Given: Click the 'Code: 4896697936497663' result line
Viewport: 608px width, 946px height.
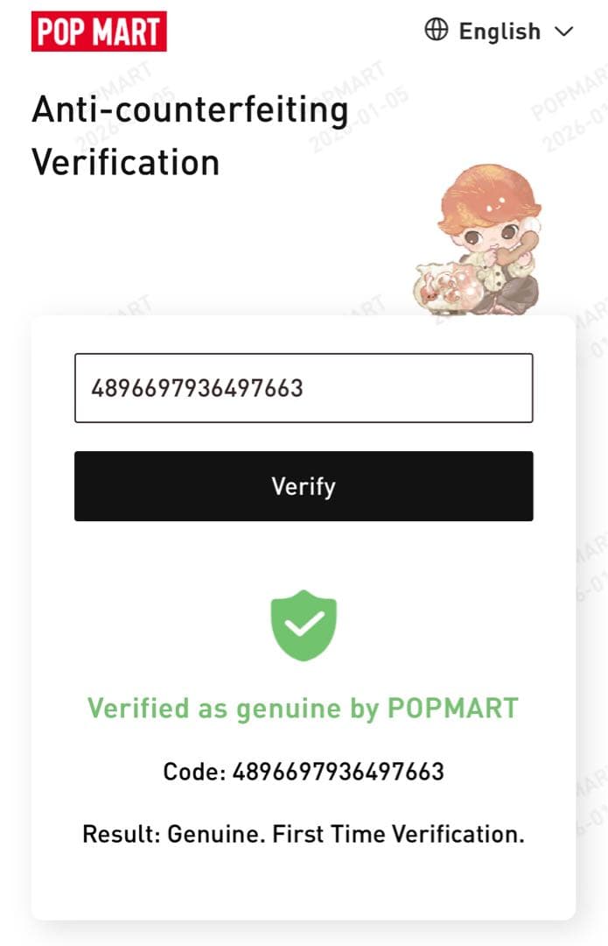Looking at the screenshot, I should click(x=304, y=772).
